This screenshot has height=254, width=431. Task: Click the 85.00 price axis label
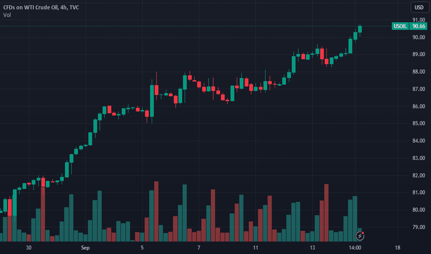coord(419,123)
